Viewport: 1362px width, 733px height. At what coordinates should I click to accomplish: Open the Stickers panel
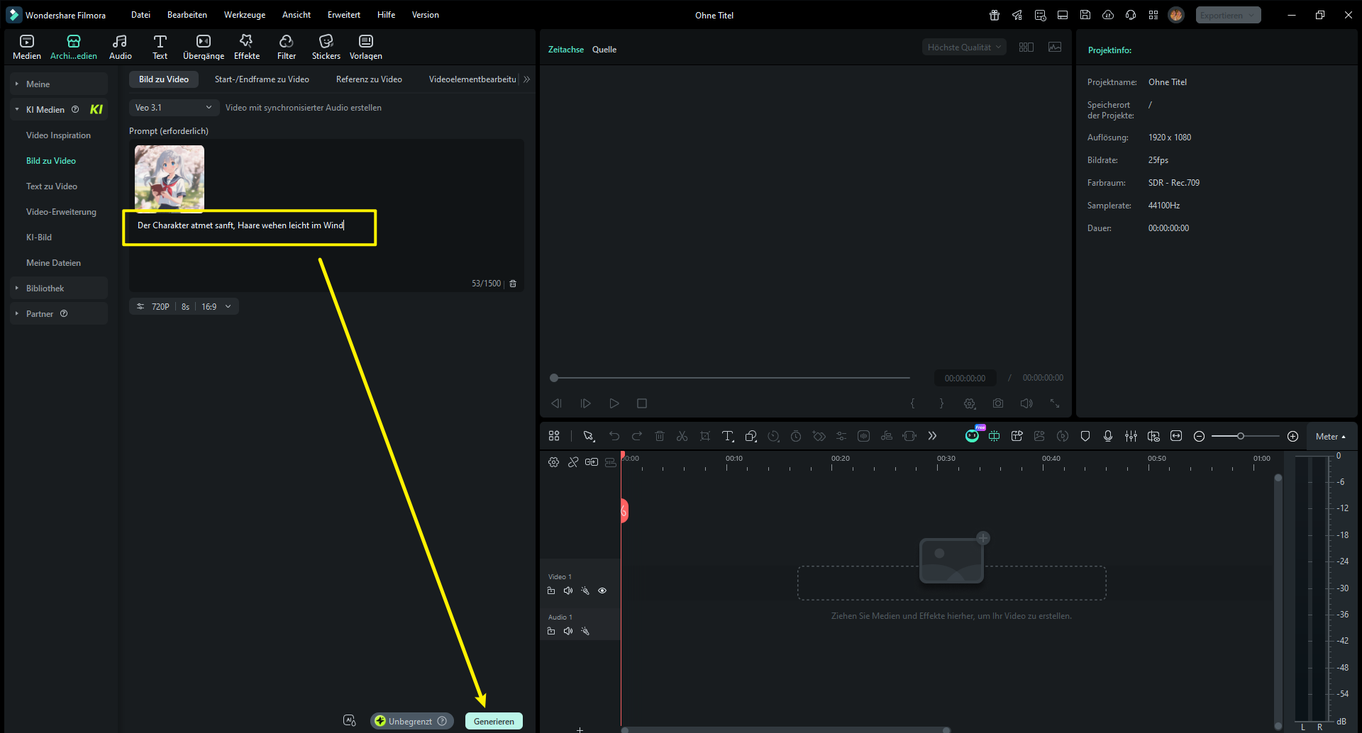tap(326, 47)
